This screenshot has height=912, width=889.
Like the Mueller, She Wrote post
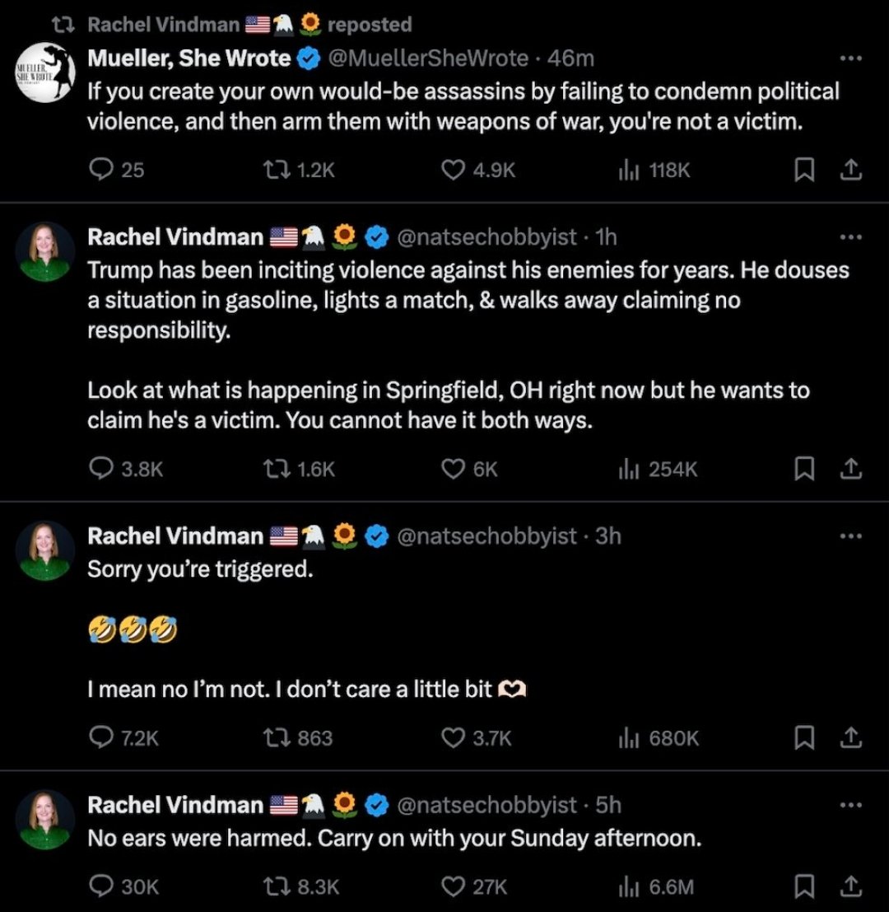453,170
